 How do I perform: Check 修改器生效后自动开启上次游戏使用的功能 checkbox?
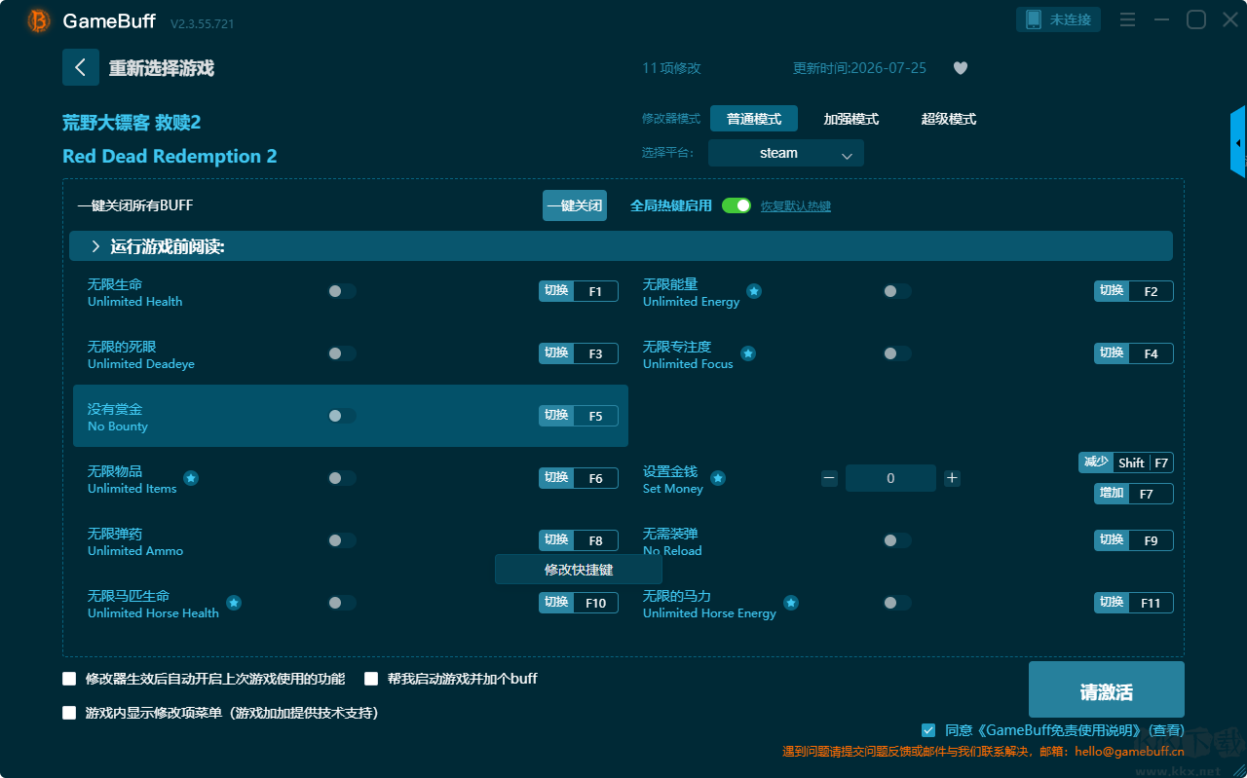pyautogui.click(x=69, y=679)
